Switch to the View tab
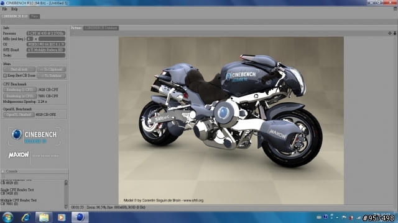 (x=35, y=16)
